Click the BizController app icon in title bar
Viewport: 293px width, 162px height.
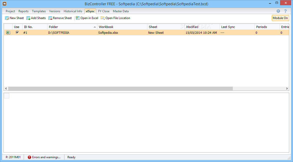(4, 4)
